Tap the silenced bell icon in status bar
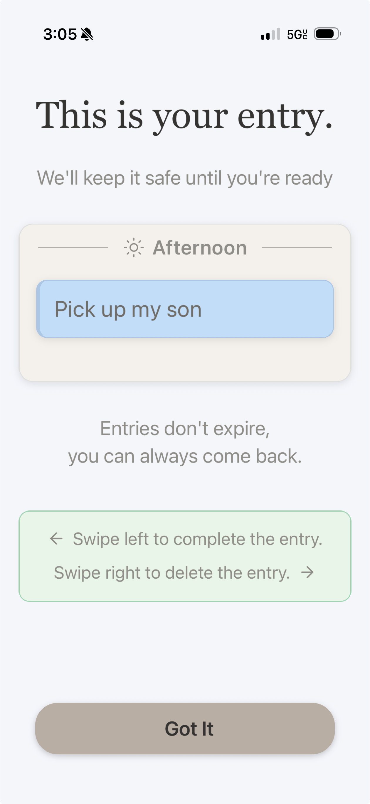 pyautogui.click(x=87, y=34)
